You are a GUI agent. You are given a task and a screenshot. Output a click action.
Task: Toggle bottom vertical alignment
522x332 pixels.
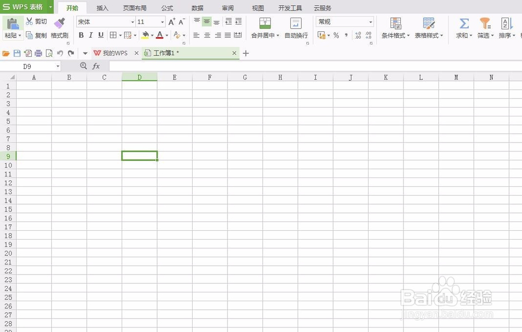[x=217, y=22]
